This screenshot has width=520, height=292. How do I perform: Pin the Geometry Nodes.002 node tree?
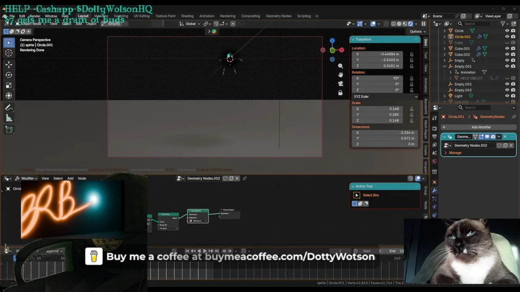point(245,178)
